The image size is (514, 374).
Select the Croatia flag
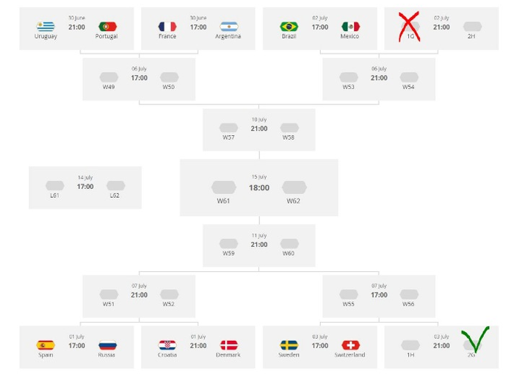click(167, 345)
